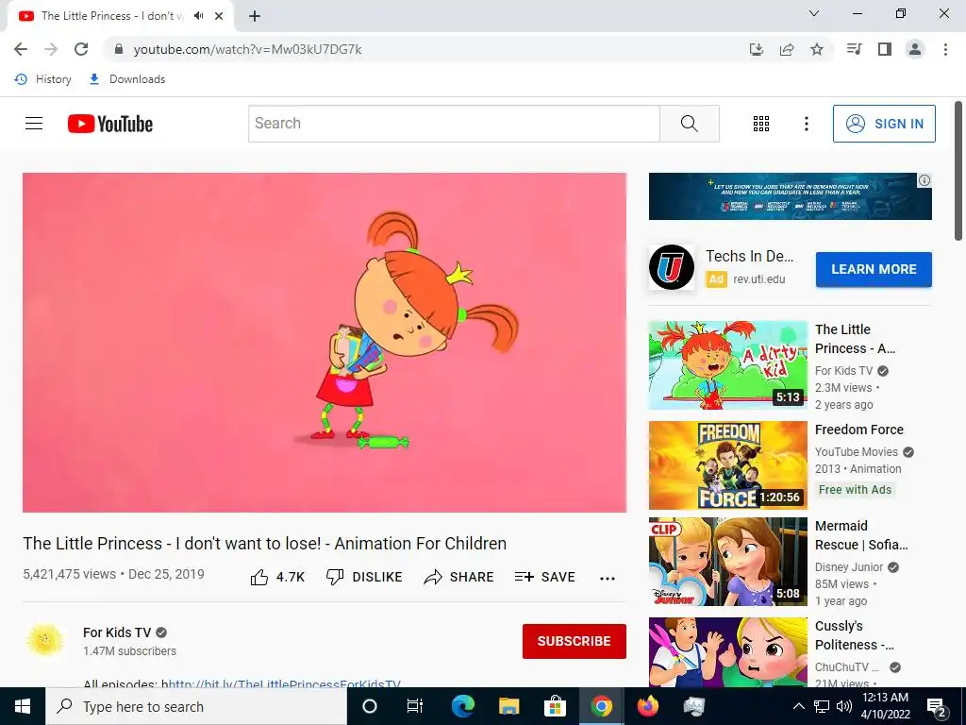Install app icon in address bar
966x725 pixels.
(x=757, y=49)
